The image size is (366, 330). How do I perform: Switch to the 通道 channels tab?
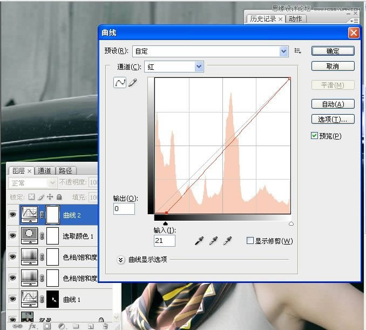[x=45, y=170]
